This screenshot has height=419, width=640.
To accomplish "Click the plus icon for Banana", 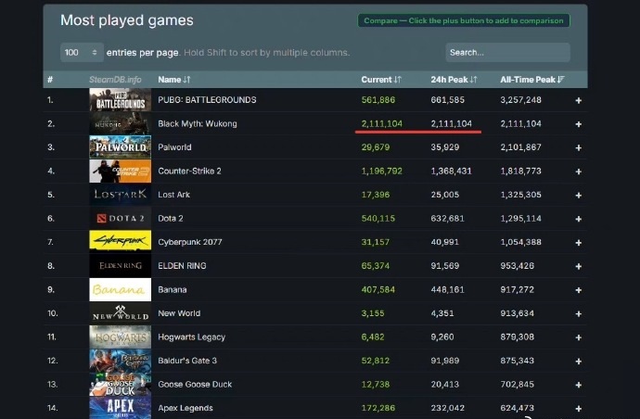I will click(579, 290).
